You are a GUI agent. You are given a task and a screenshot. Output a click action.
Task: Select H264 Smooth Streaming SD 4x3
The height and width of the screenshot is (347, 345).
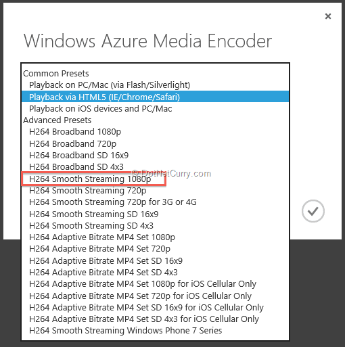(155, 226)
